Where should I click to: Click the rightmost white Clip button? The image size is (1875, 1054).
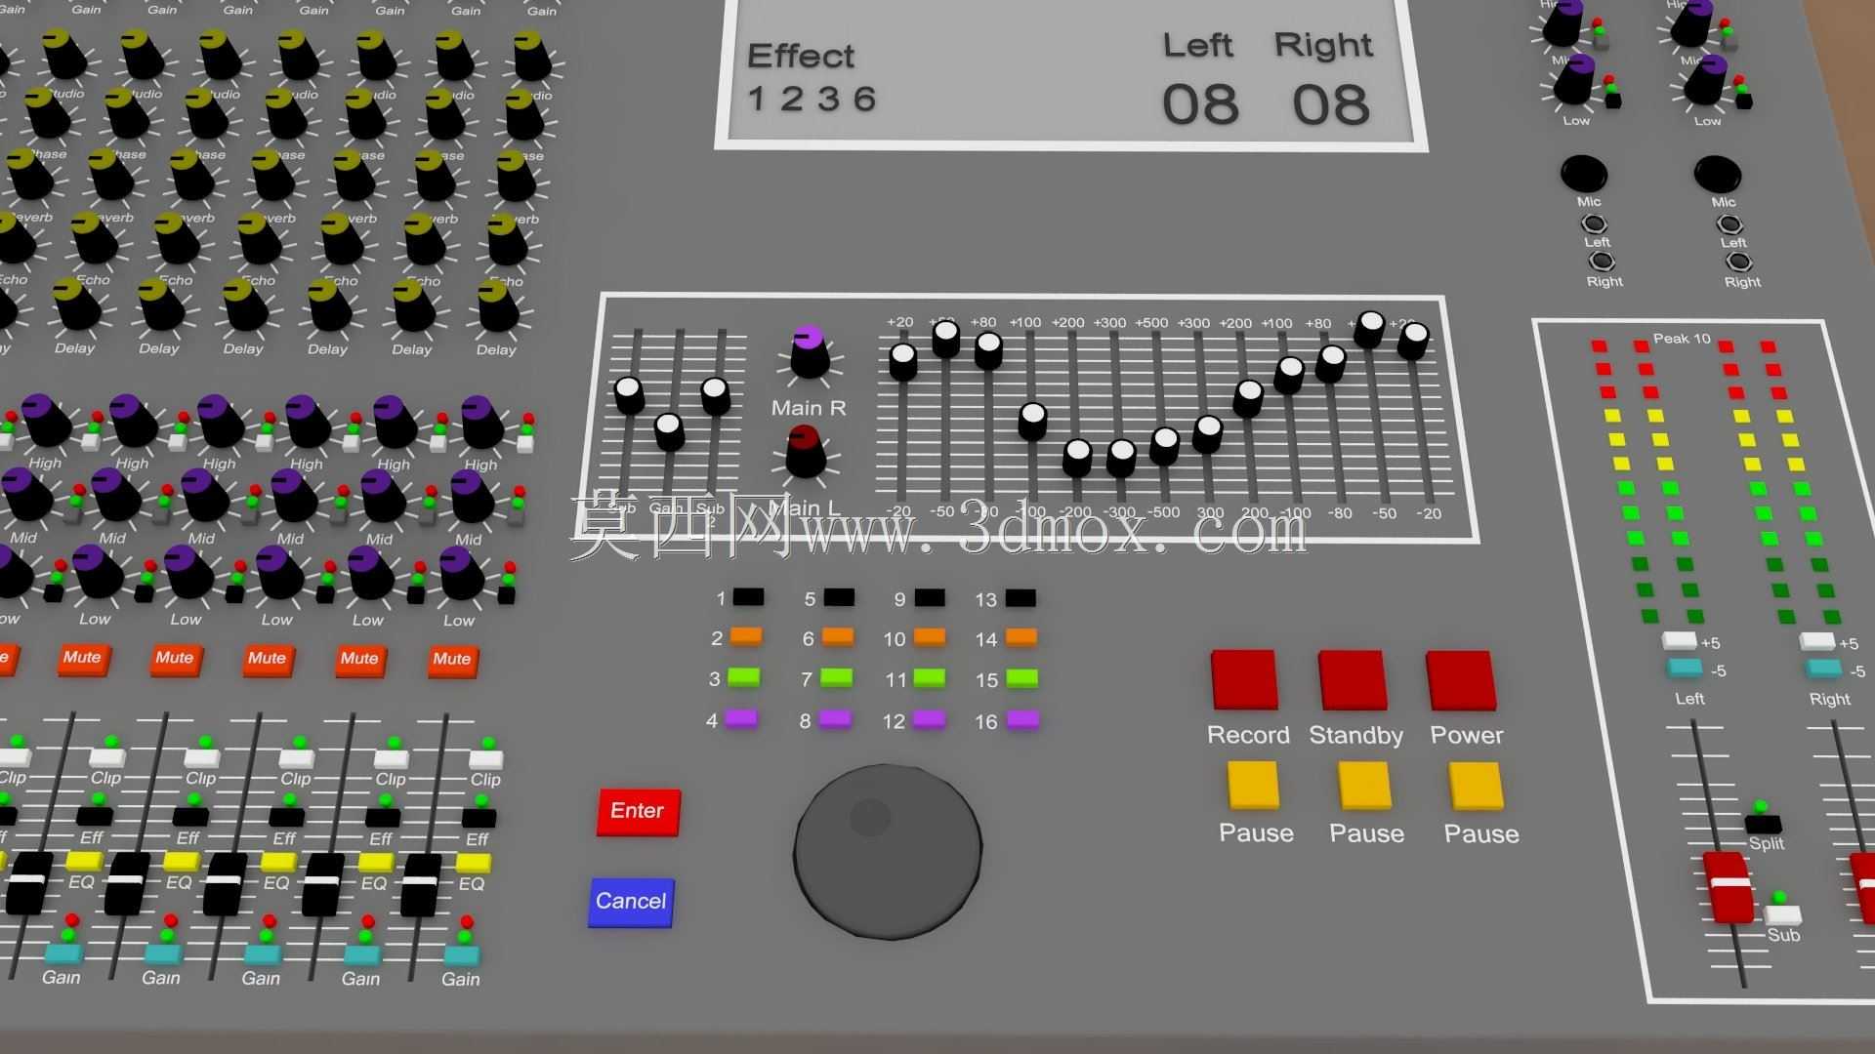coord(485,759)
